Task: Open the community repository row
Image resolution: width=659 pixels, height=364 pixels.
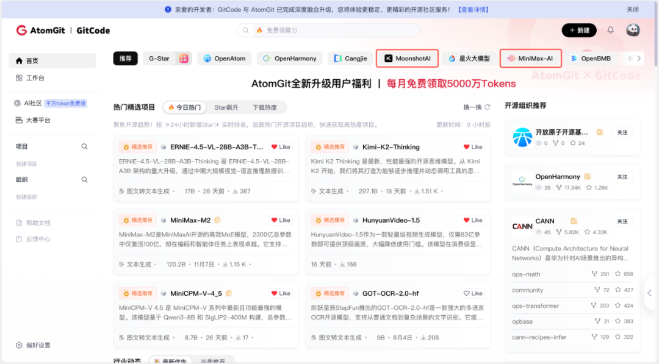Action: [572, 290]
